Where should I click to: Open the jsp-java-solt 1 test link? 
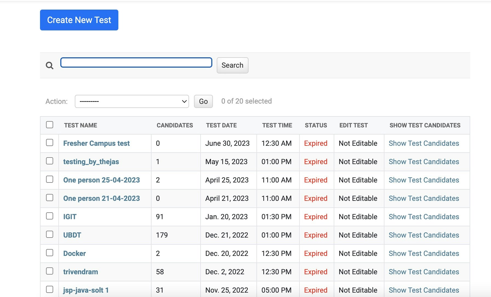[86, 290]
